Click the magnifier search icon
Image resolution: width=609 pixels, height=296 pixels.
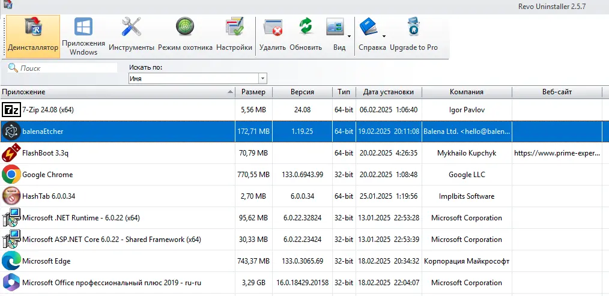pos(13,68)
